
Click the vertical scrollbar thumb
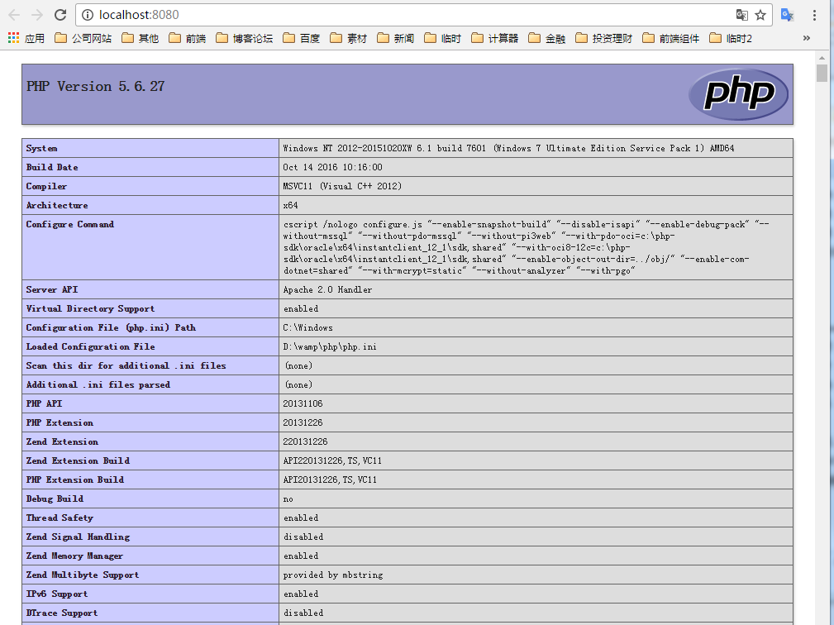point(822,73)
